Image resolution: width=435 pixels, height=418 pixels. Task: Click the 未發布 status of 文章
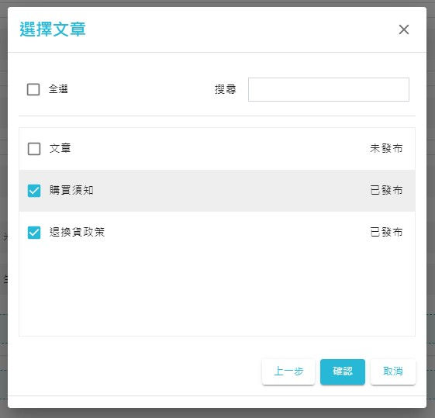point(386,148)
